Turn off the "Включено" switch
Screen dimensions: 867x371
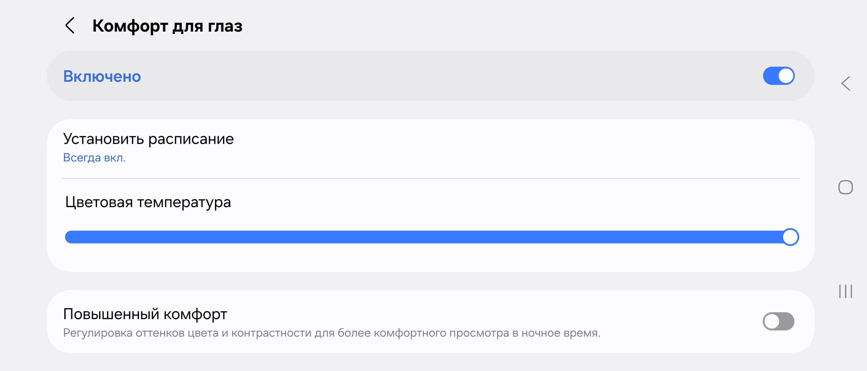pos(778,76)
